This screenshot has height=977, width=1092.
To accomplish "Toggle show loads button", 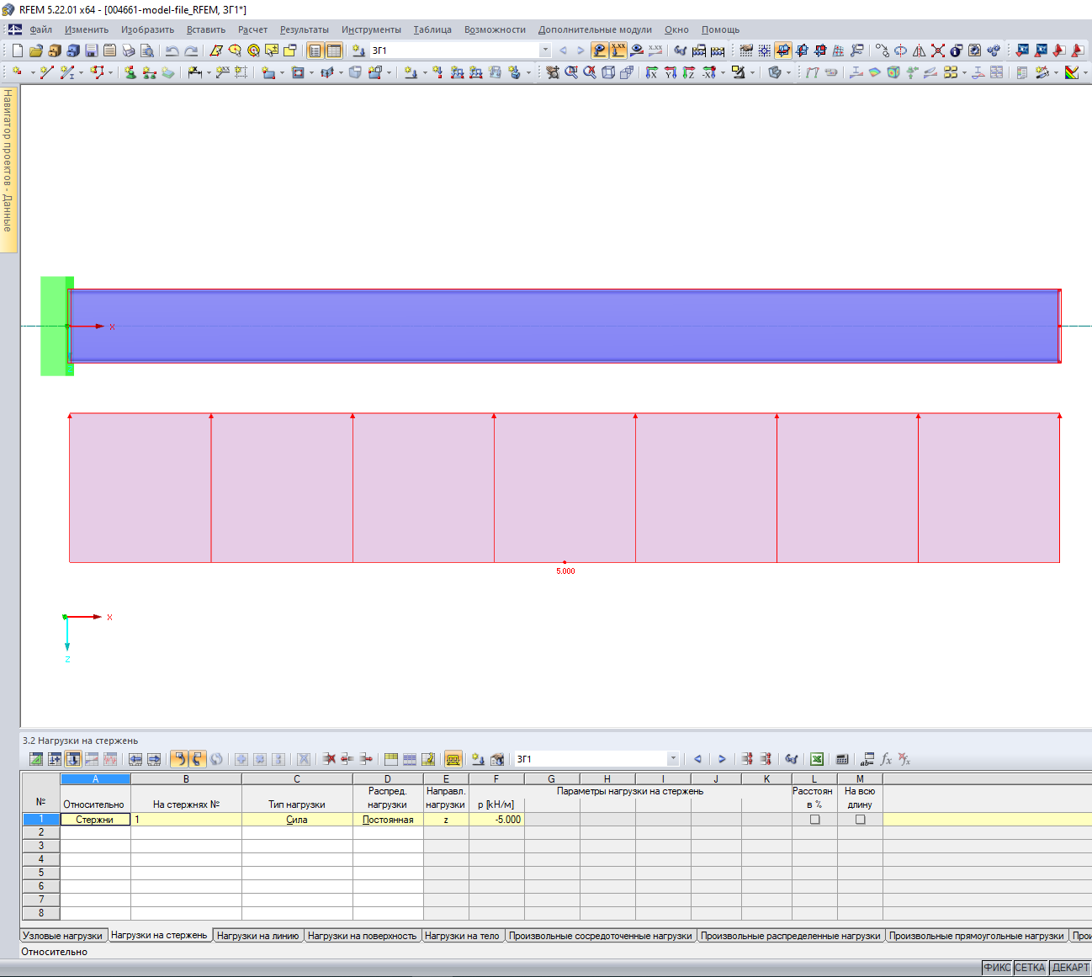I will [599, 50].
